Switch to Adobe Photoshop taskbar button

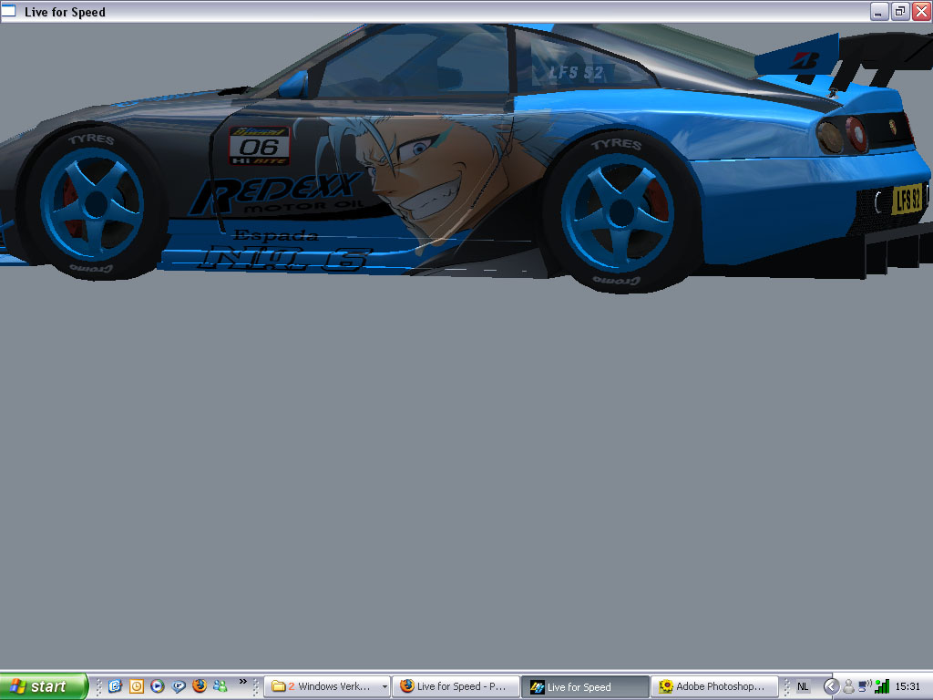(714, 687)
